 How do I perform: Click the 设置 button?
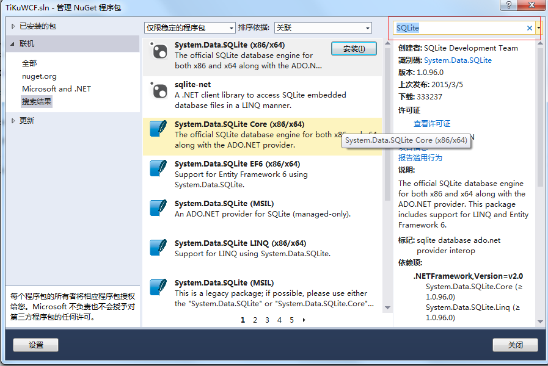(x=35, y=345)
